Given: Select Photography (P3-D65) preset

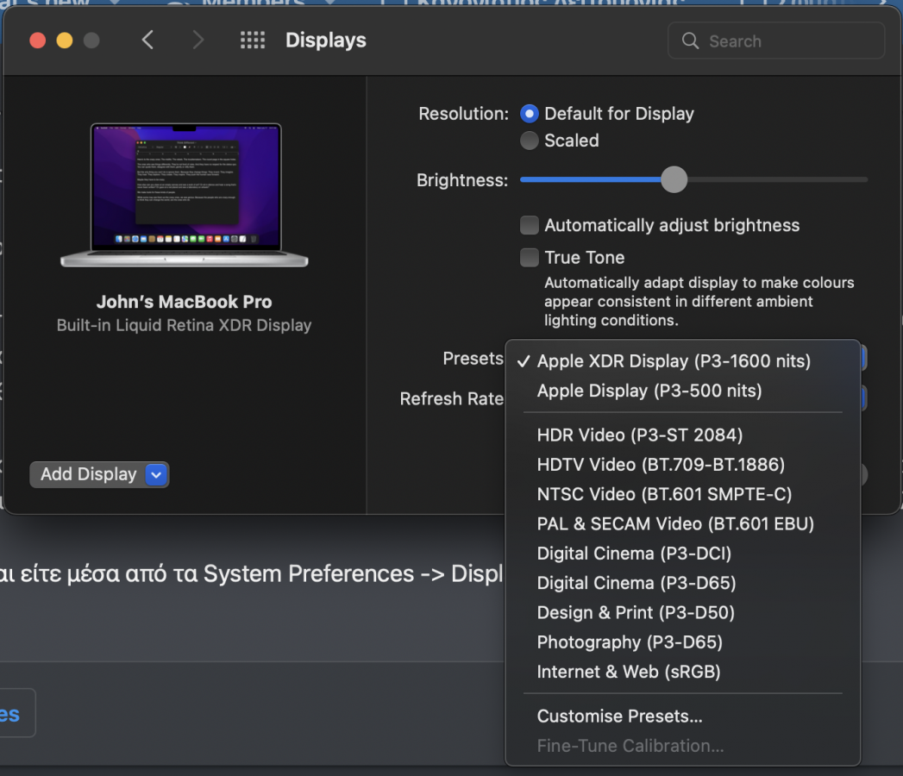Looking at the screenshot, I should tap(629, 642).
